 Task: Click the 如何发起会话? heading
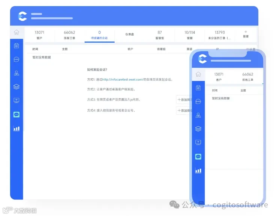click(x=97, y=70)
